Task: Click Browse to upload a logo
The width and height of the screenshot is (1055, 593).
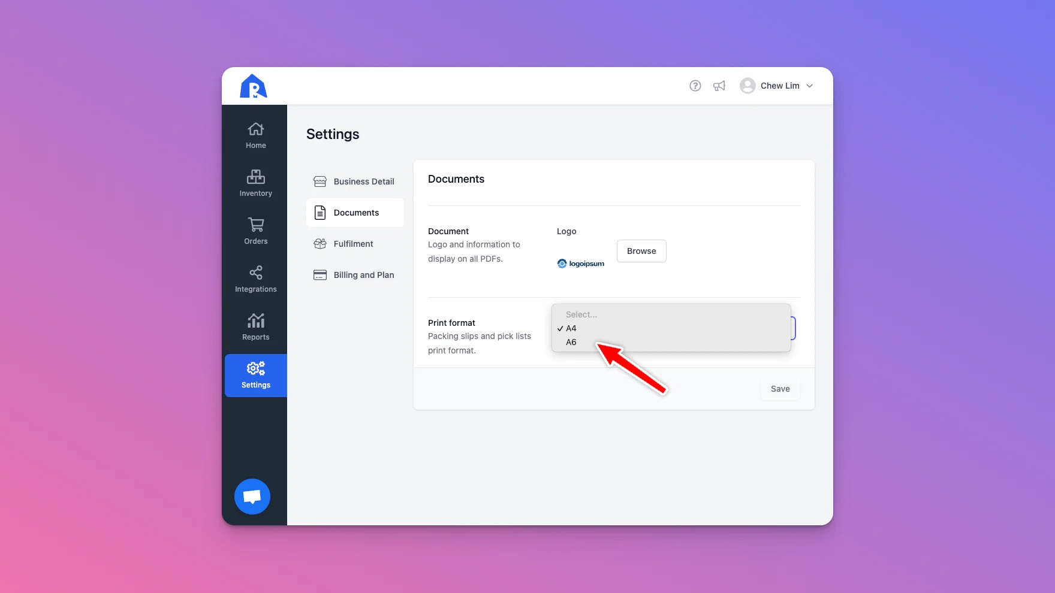Action: pyautogui.click(x=641, y=251)
